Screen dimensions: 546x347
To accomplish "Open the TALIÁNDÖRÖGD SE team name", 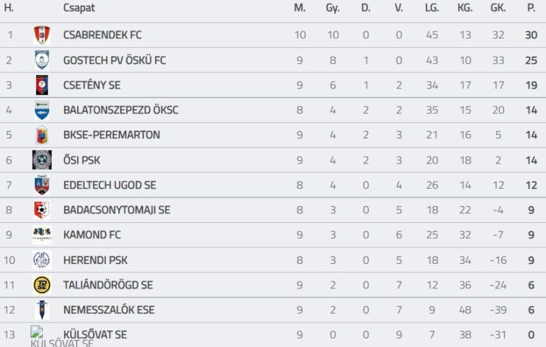I will [108, 285].
